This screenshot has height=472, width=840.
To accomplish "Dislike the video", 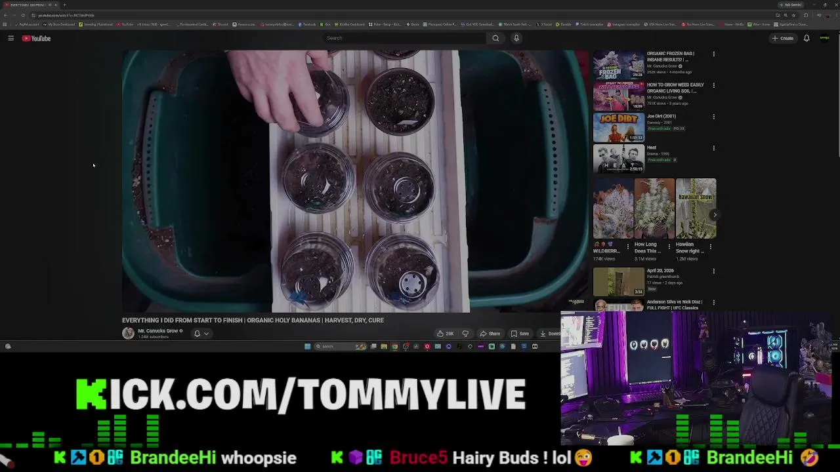I will pos(465,334).
